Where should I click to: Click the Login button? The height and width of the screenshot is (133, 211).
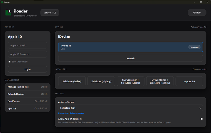coord(27,69)
